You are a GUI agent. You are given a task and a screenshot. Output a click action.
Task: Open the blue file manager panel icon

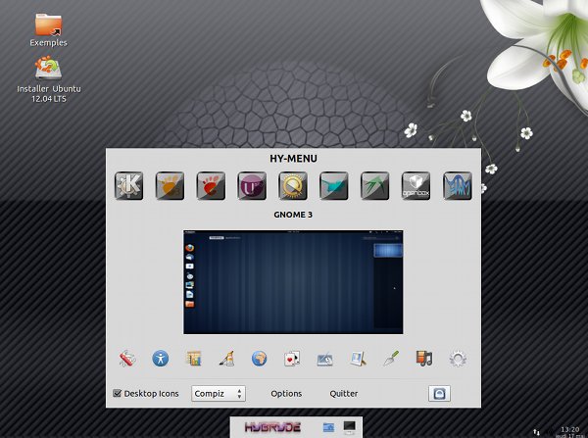(328, 427)
